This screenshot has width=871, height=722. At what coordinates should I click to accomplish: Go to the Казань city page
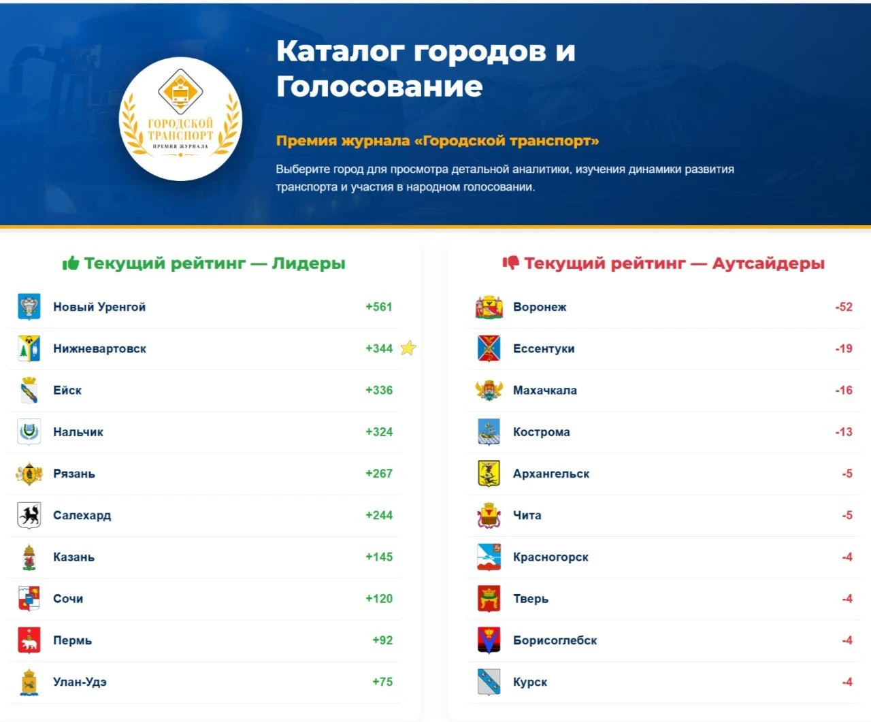pyautogui.click(x=74, y=557)
